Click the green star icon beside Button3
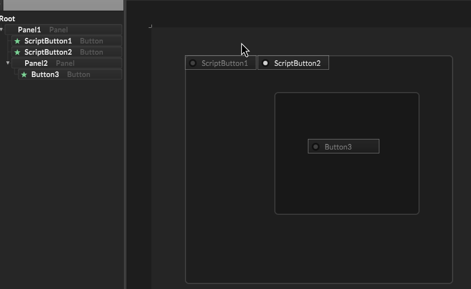Screen dimensions: 471x289 [x=24, y=75]
